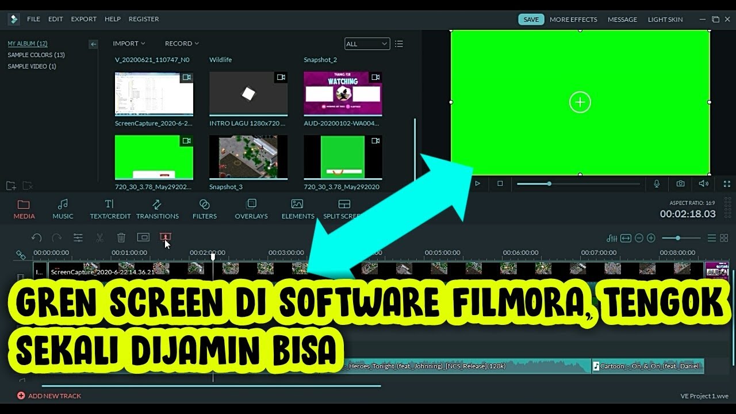Click the delete folder icon

(x=27, y=186)
